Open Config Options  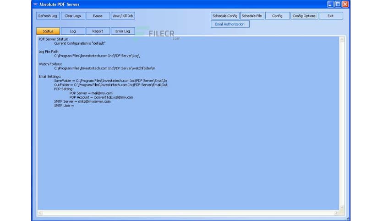[x=304, y=16]
